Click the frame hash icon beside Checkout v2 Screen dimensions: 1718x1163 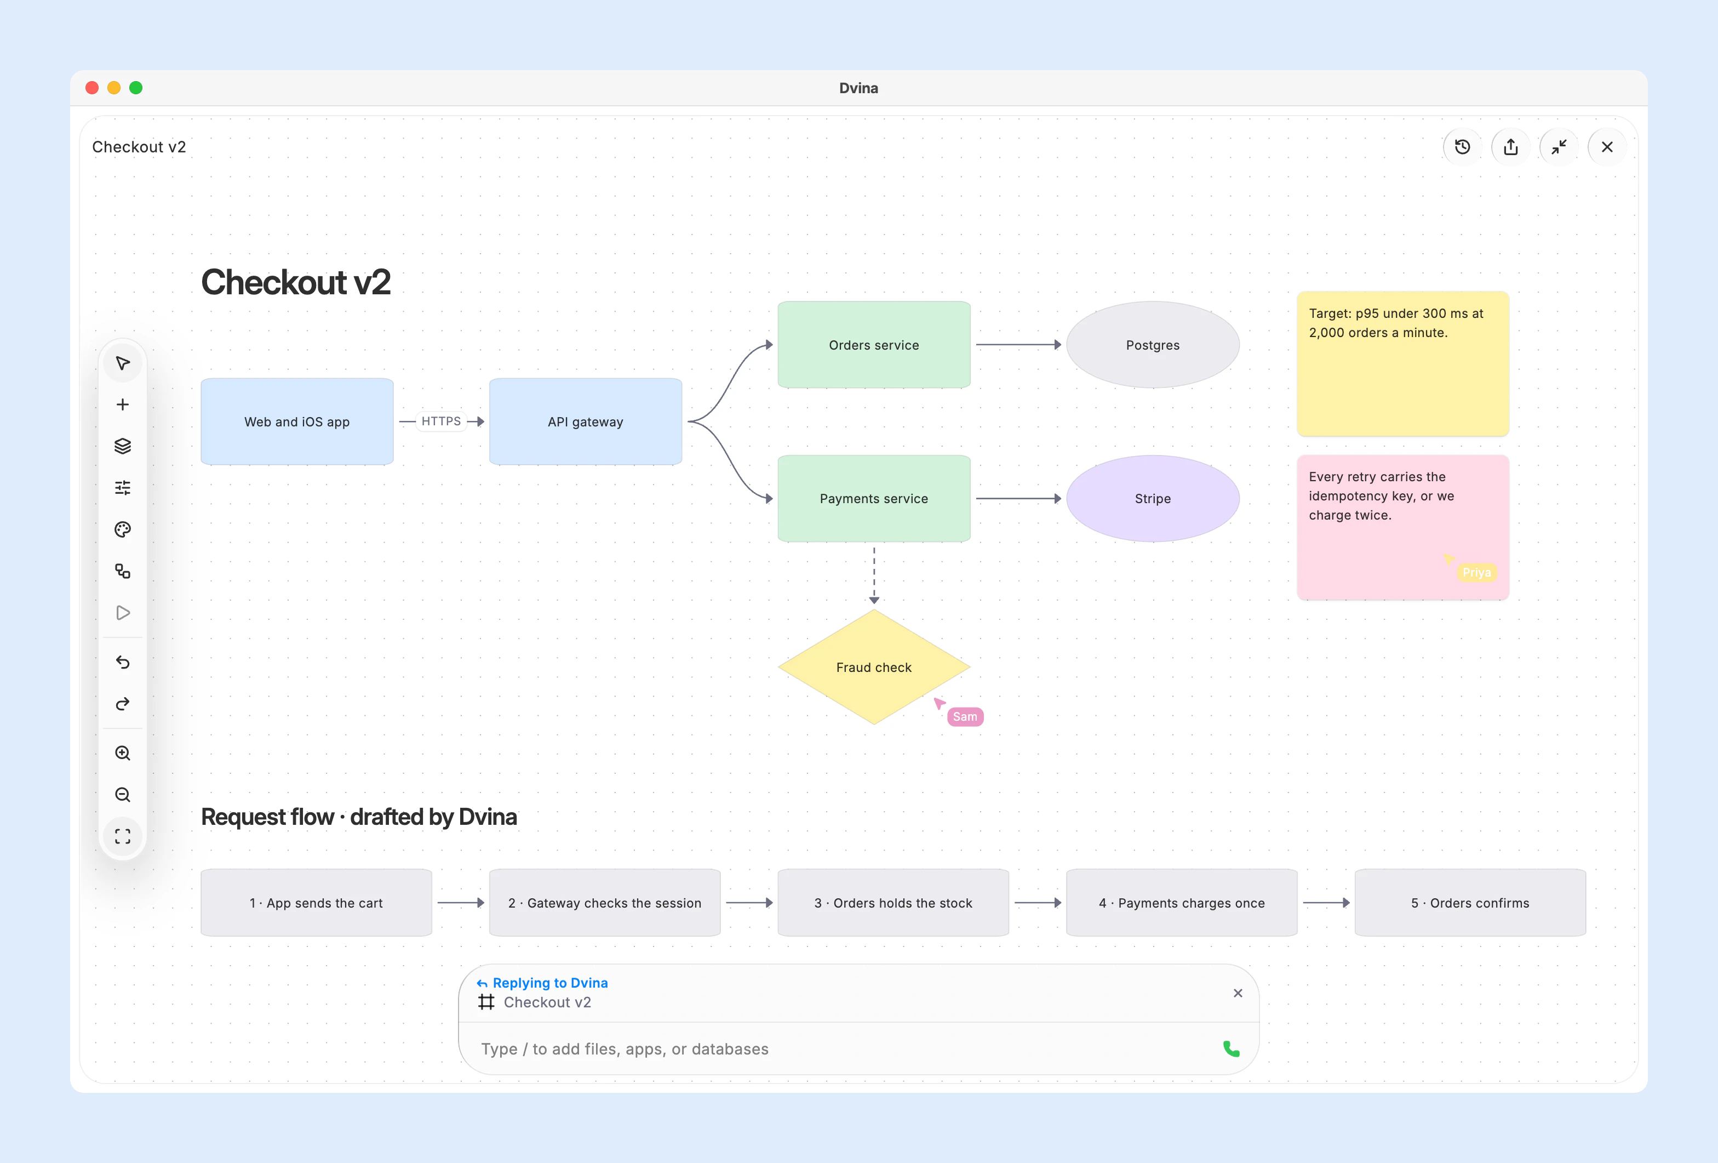coord(486,1002)
